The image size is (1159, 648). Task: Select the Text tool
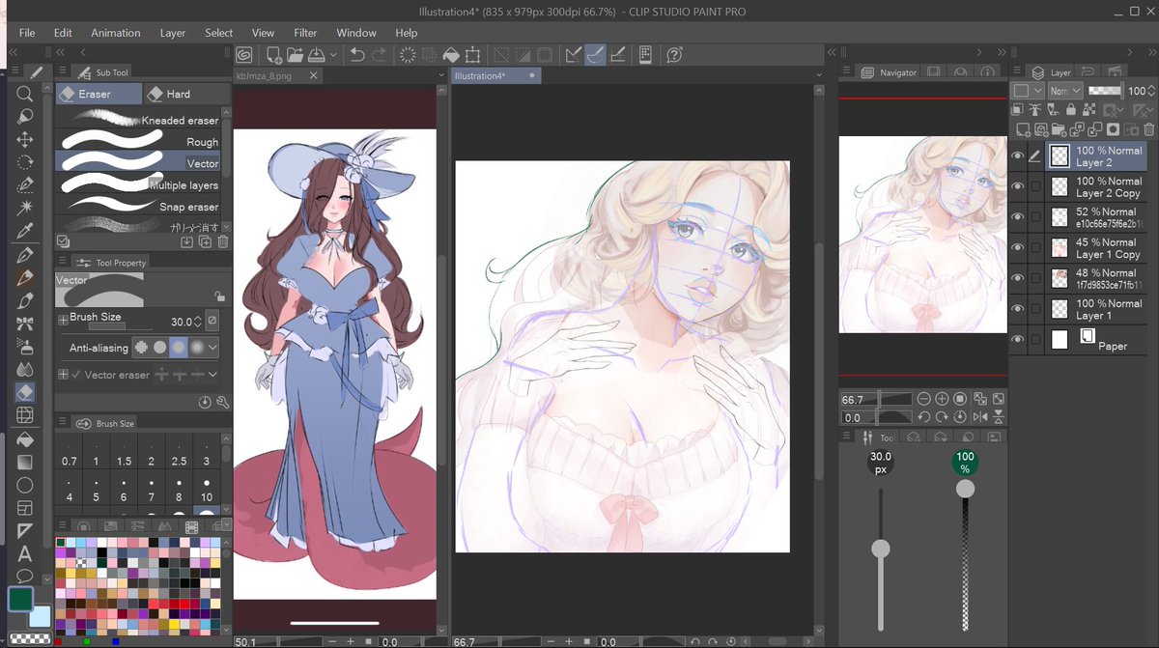click(25, 553)
